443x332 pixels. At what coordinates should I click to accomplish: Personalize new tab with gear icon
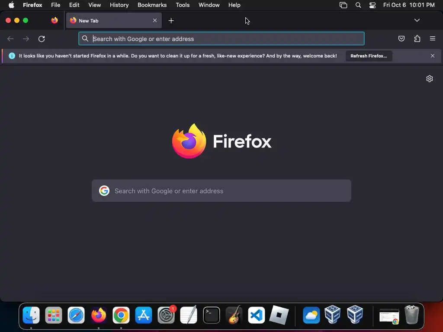430,79
